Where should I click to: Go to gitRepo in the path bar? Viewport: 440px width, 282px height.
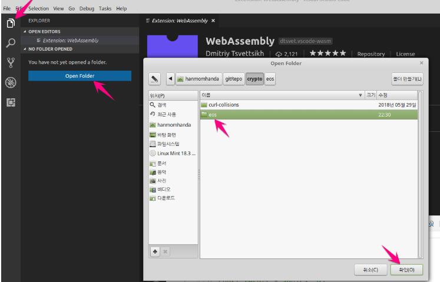click(x=233, y=79)
